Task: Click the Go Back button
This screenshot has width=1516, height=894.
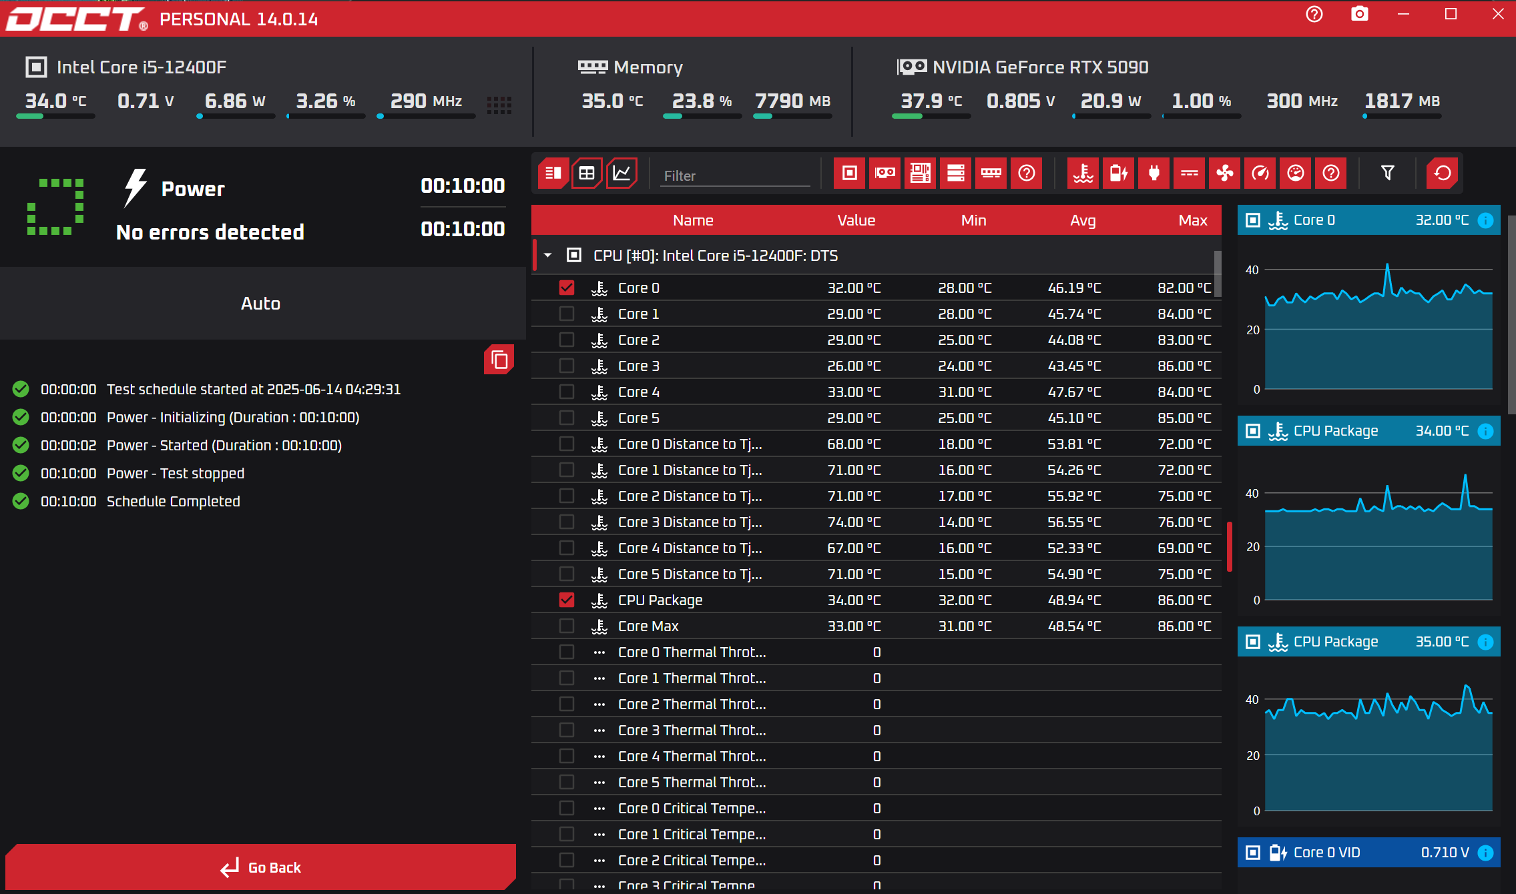Action: [x=260, y=867]
